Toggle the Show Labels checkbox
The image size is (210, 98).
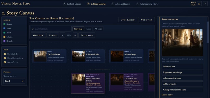pos(5,54)
